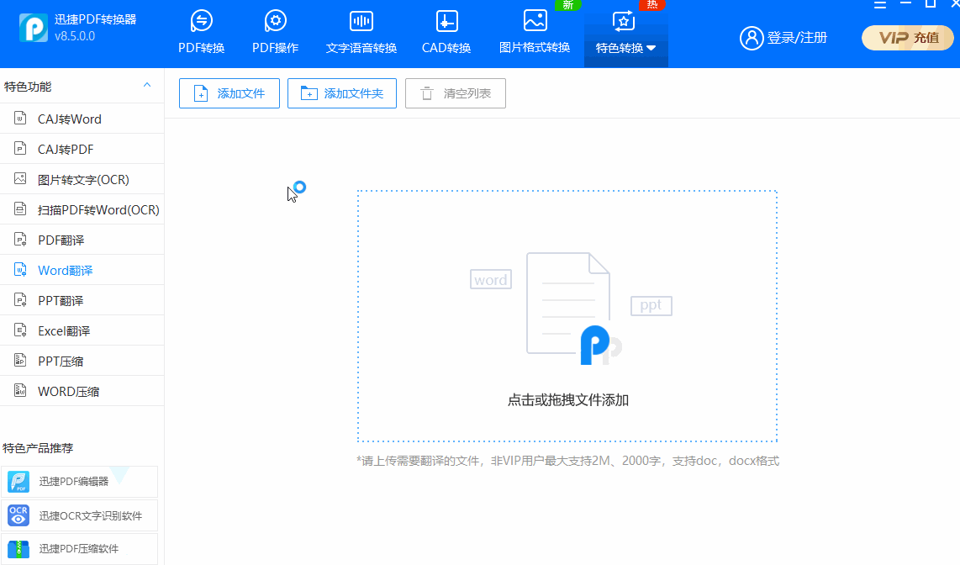Viewport: 960px width, 565px height.
Task: Click the 清空列表 trash icon
Action: click(427, 93)
